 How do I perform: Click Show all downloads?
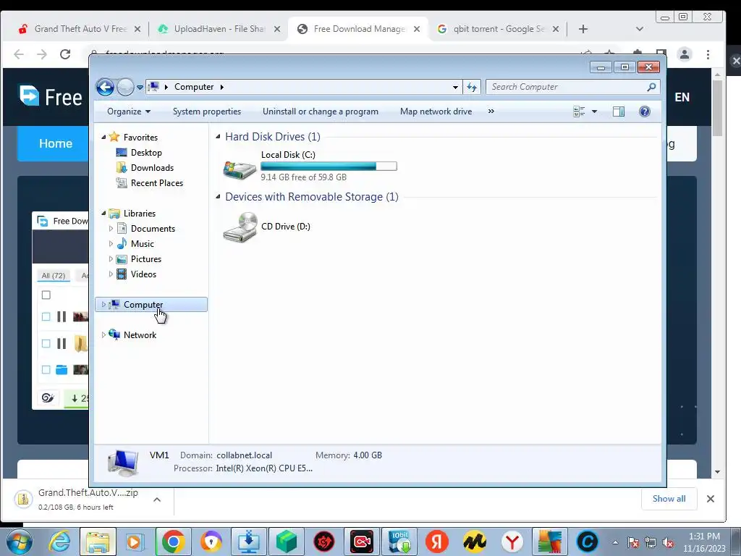coord(669,498)
